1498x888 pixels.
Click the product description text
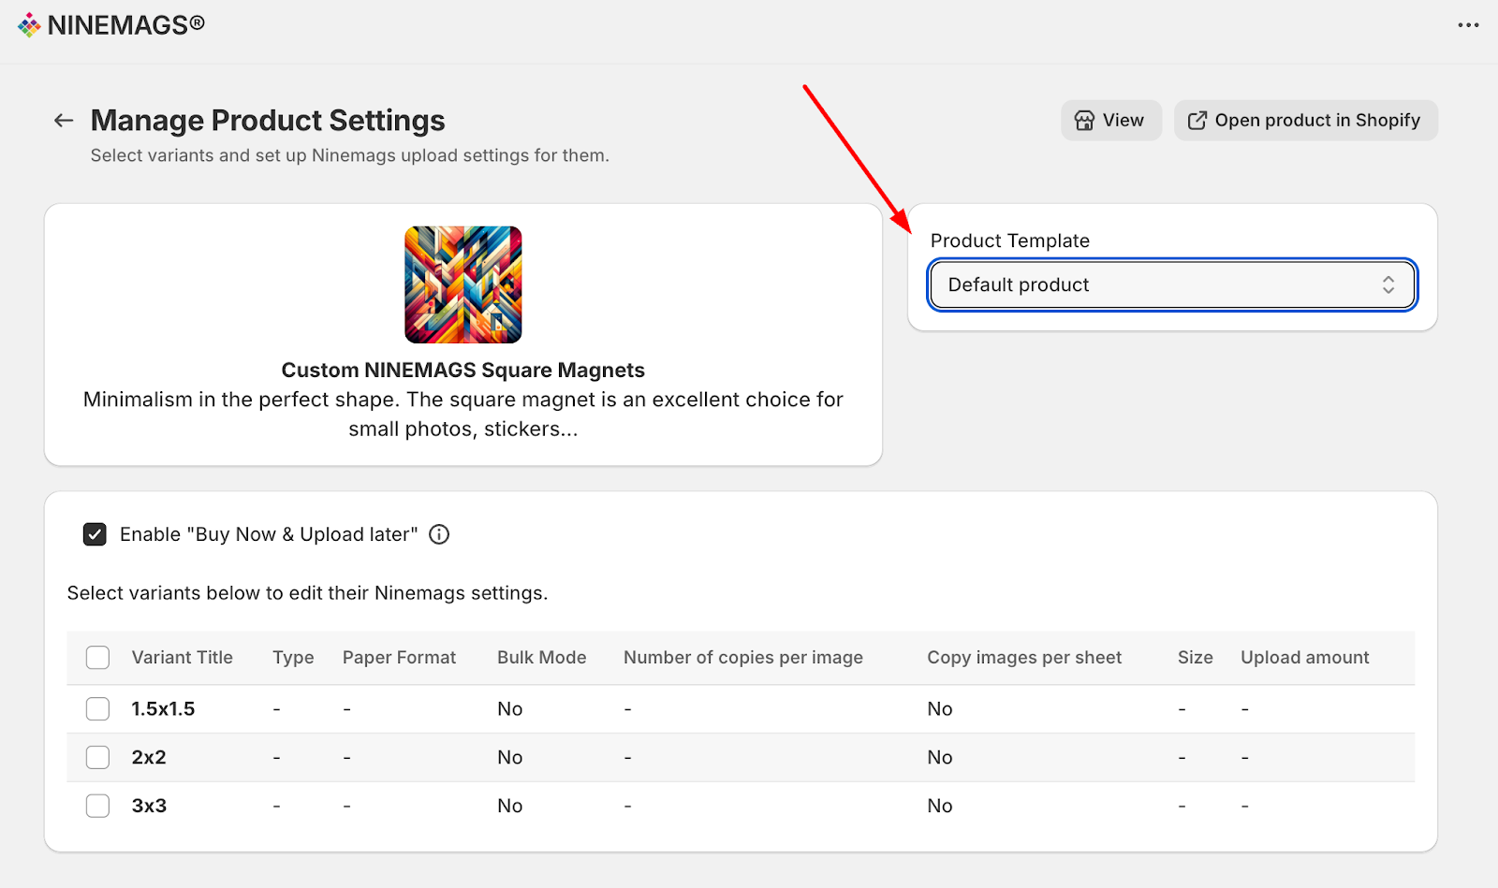[463, 415]
